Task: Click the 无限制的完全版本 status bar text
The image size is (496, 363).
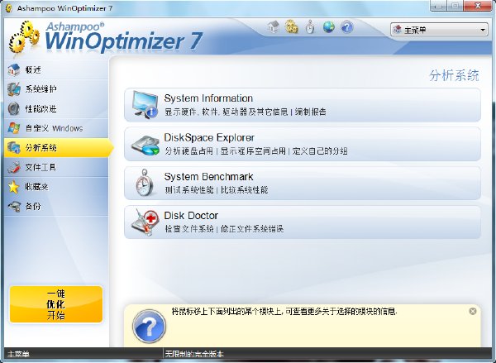Action: coord(194,354)
